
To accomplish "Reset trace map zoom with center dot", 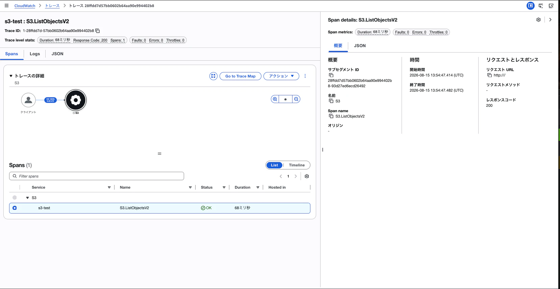I will [x=286, y=99].
